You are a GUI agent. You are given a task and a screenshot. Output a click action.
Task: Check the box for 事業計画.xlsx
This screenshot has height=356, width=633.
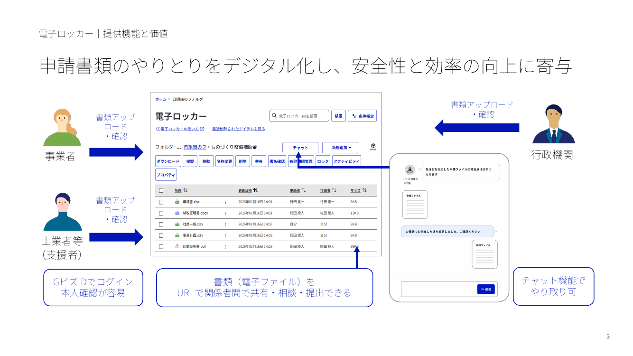(x=161, y=235)
